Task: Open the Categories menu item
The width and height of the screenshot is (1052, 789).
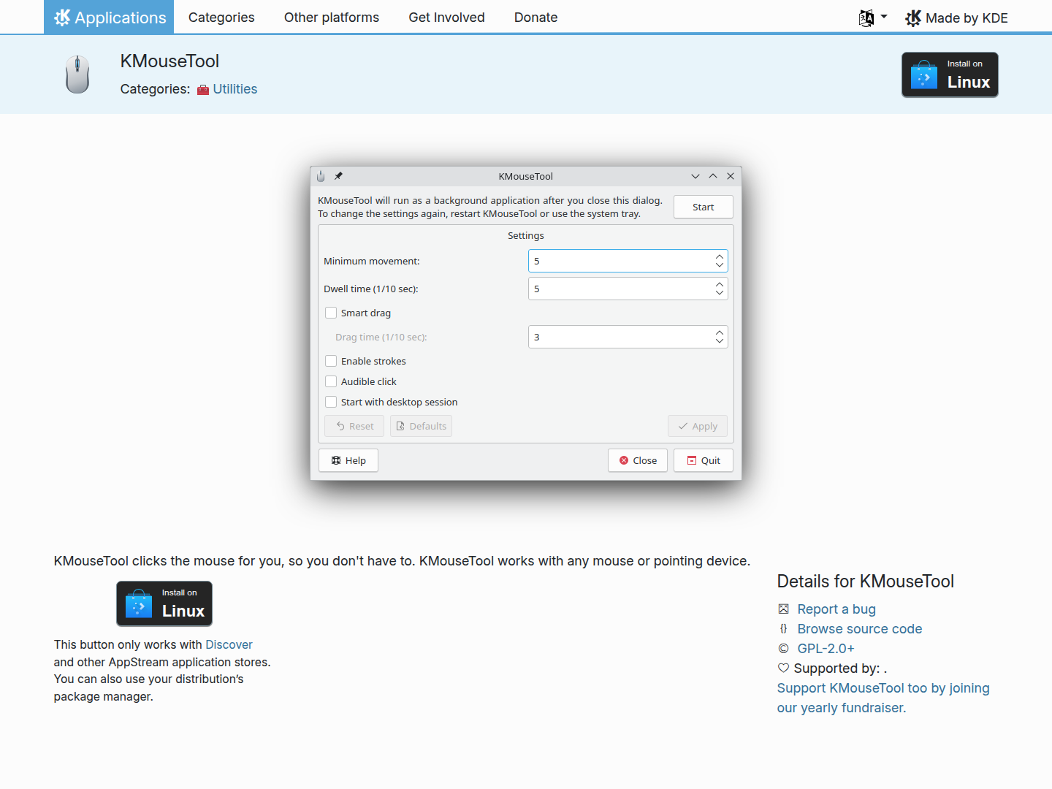Action: (221, 18)
